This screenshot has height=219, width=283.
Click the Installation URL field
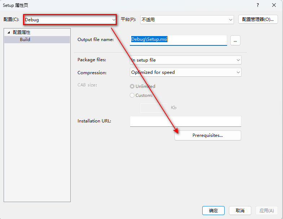pyautogui.click(x=185, y=121)
